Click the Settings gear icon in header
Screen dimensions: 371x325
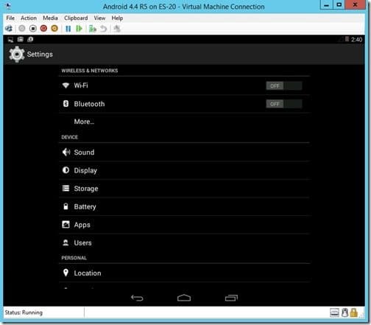click(x=17, y=54)
